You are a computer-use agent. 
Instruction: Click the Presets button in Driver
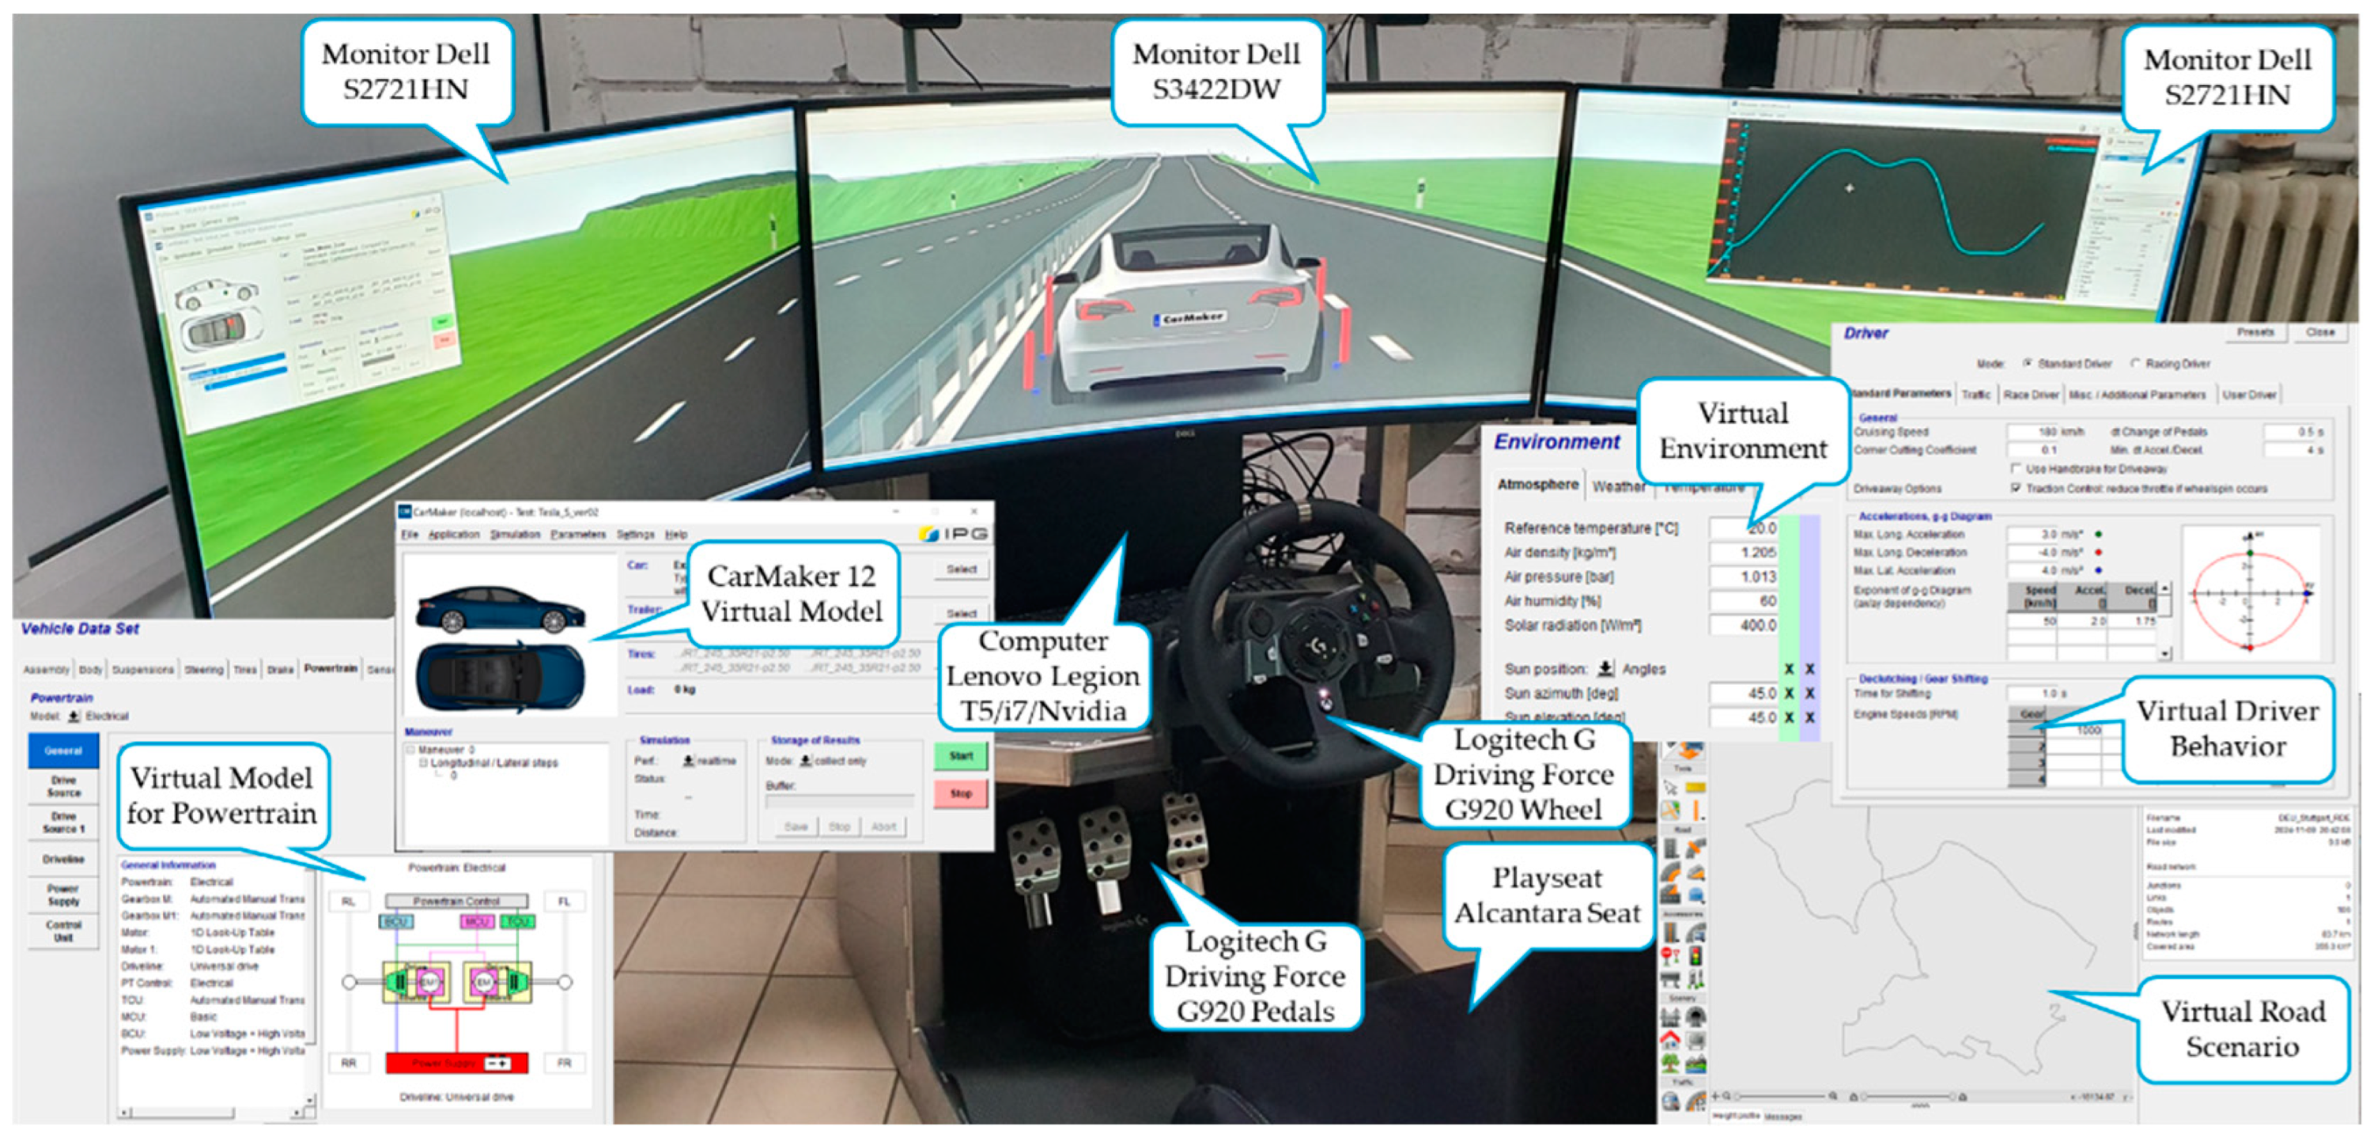pos(2255,332)
